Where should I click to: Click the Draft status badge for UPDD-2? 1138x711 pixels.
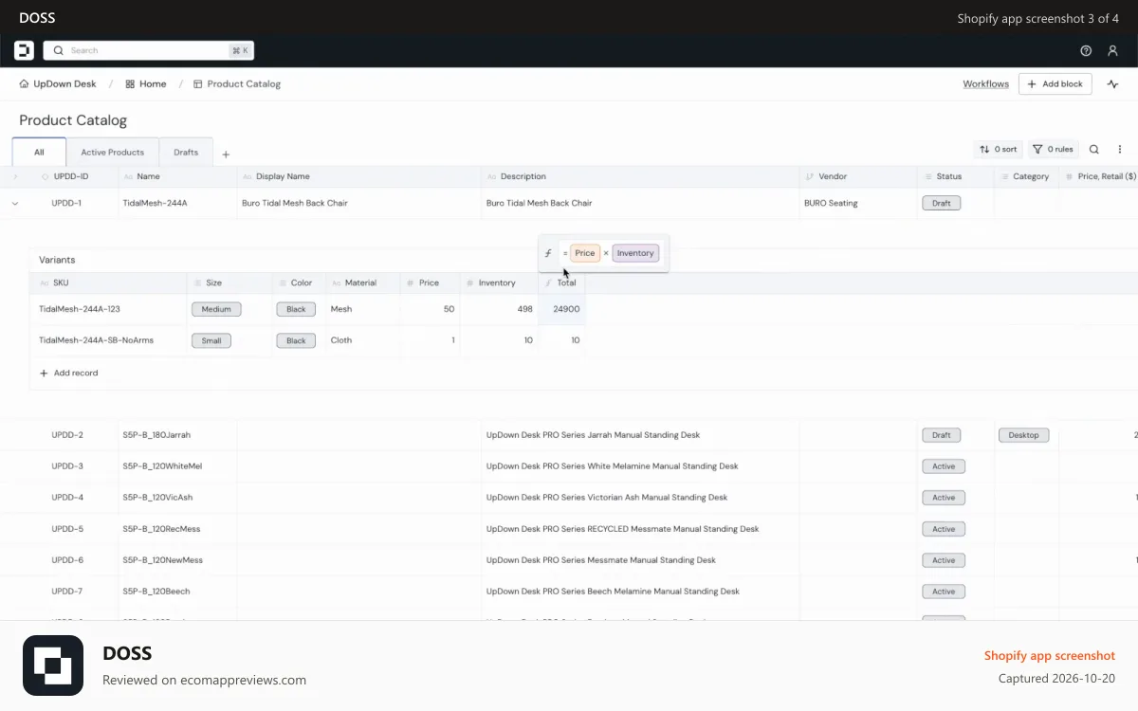click(941, 435)
